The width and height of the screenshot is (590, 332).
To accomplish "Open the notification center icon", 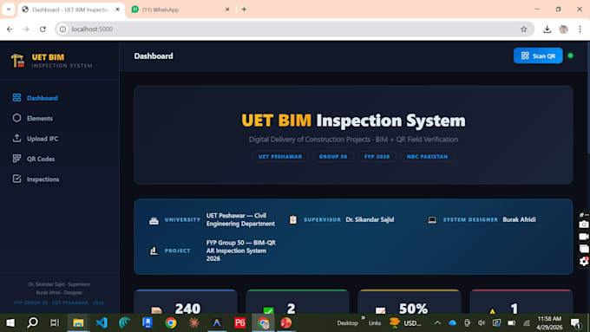I will click(x=576, y=323).
